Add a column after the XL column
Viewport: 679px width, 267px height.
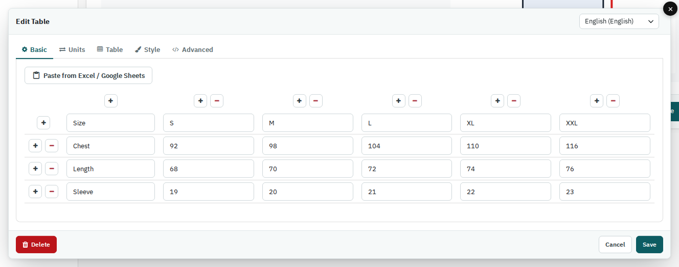click(x=497, y=101)
